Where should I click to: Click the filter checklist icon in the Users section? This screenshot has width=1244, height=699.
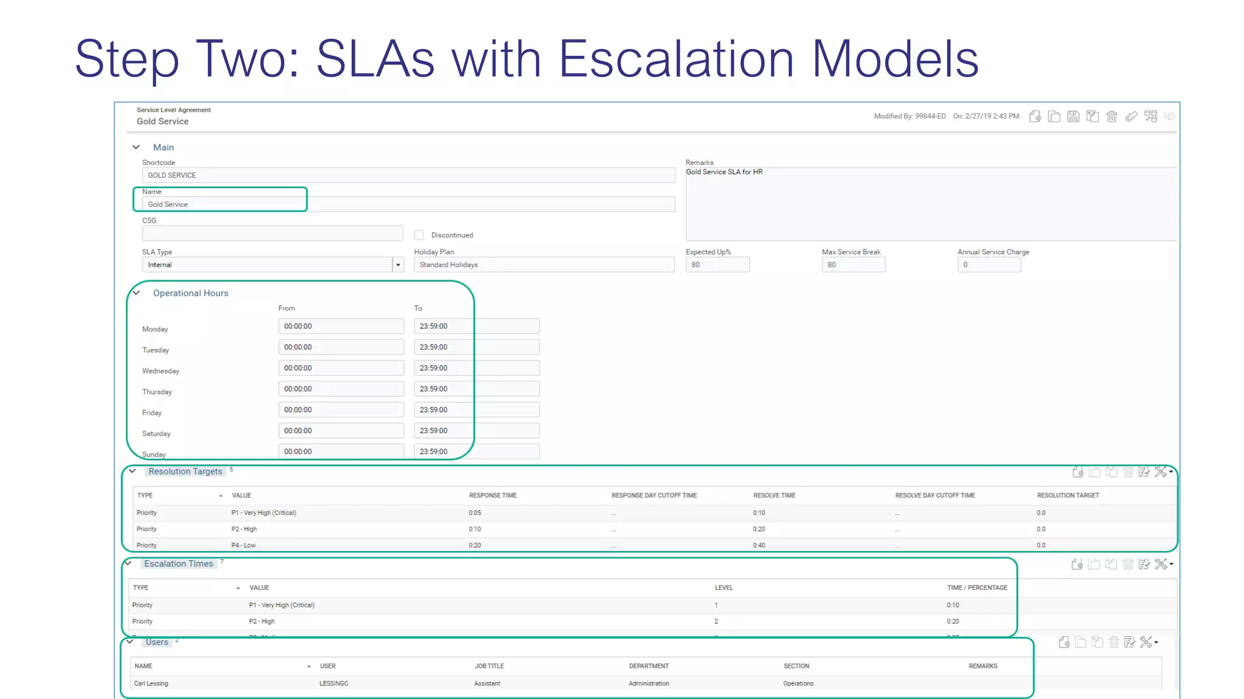[1129, 642]
